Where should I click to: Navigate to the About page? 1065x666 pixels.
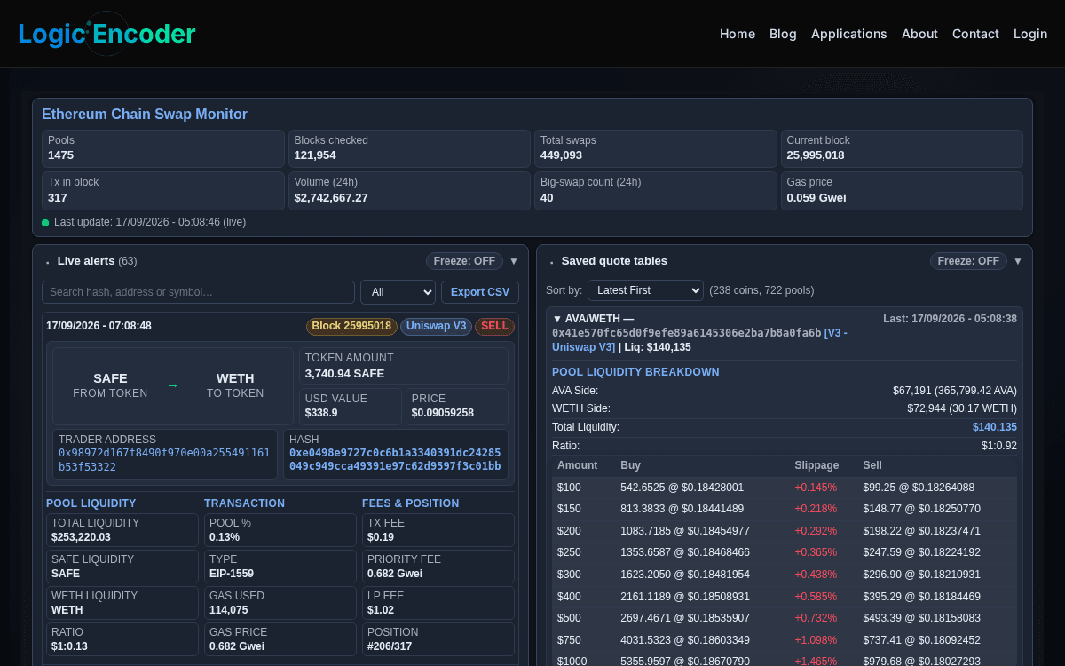pyautogui.click(x=919, y=34)
